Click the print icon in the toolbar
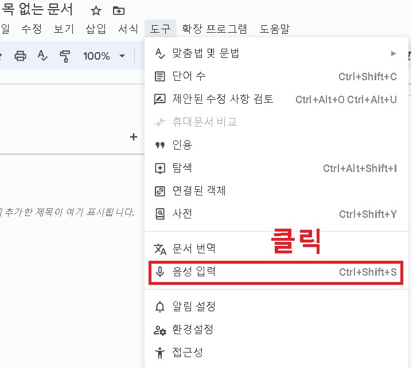The image size is (413, 368). [x=20, y=56]
